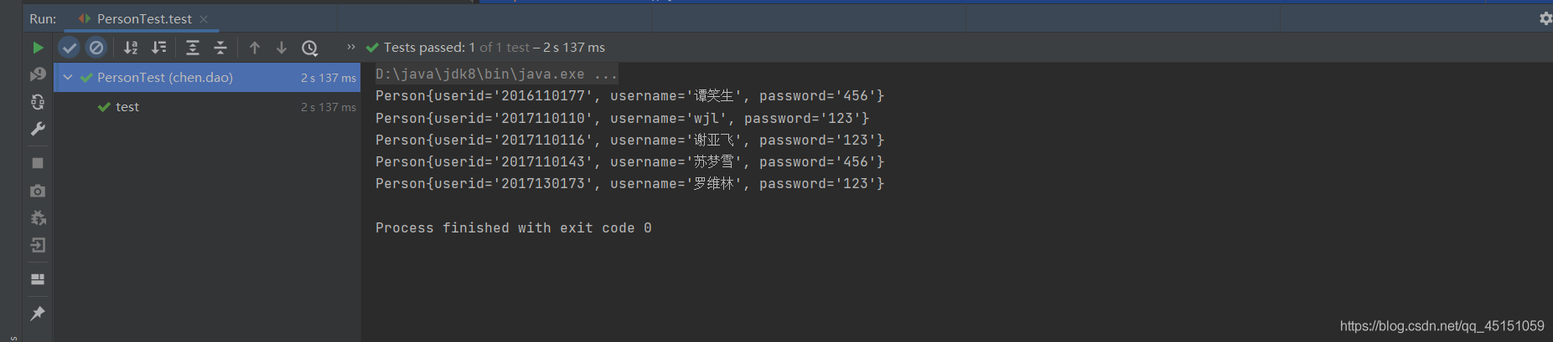Image resolution: width=1553 pixels, height=342 pixels.
Task: Pin the Run tab
Action: [38, 313]
